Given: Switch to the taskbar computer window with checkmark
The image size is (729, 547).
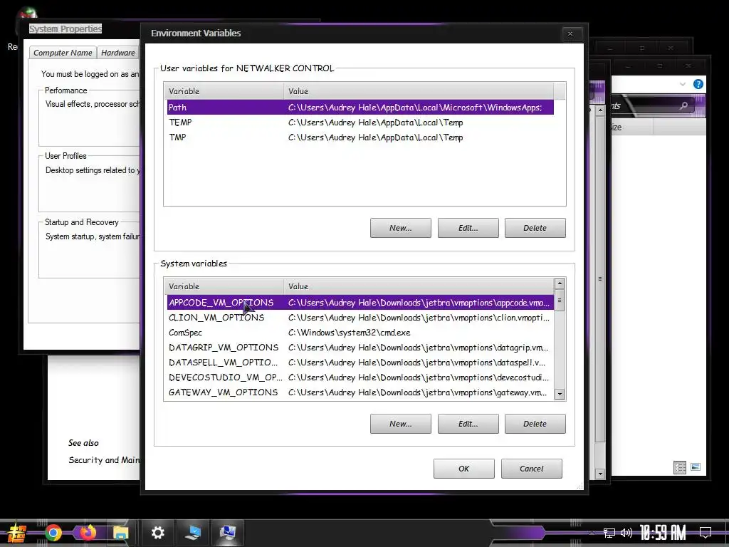Looking at the screenshot, I should click(192, 533).
